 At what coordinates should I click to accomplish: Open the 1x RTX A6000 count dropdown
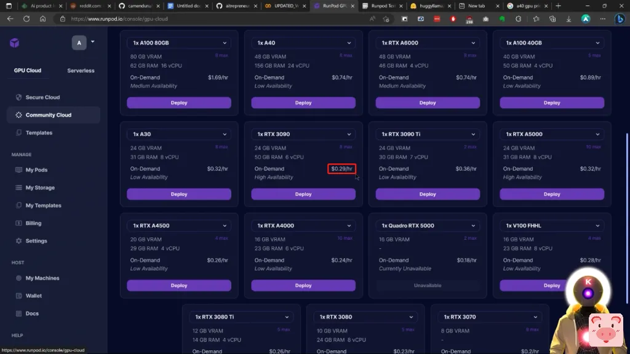point(428,43)
